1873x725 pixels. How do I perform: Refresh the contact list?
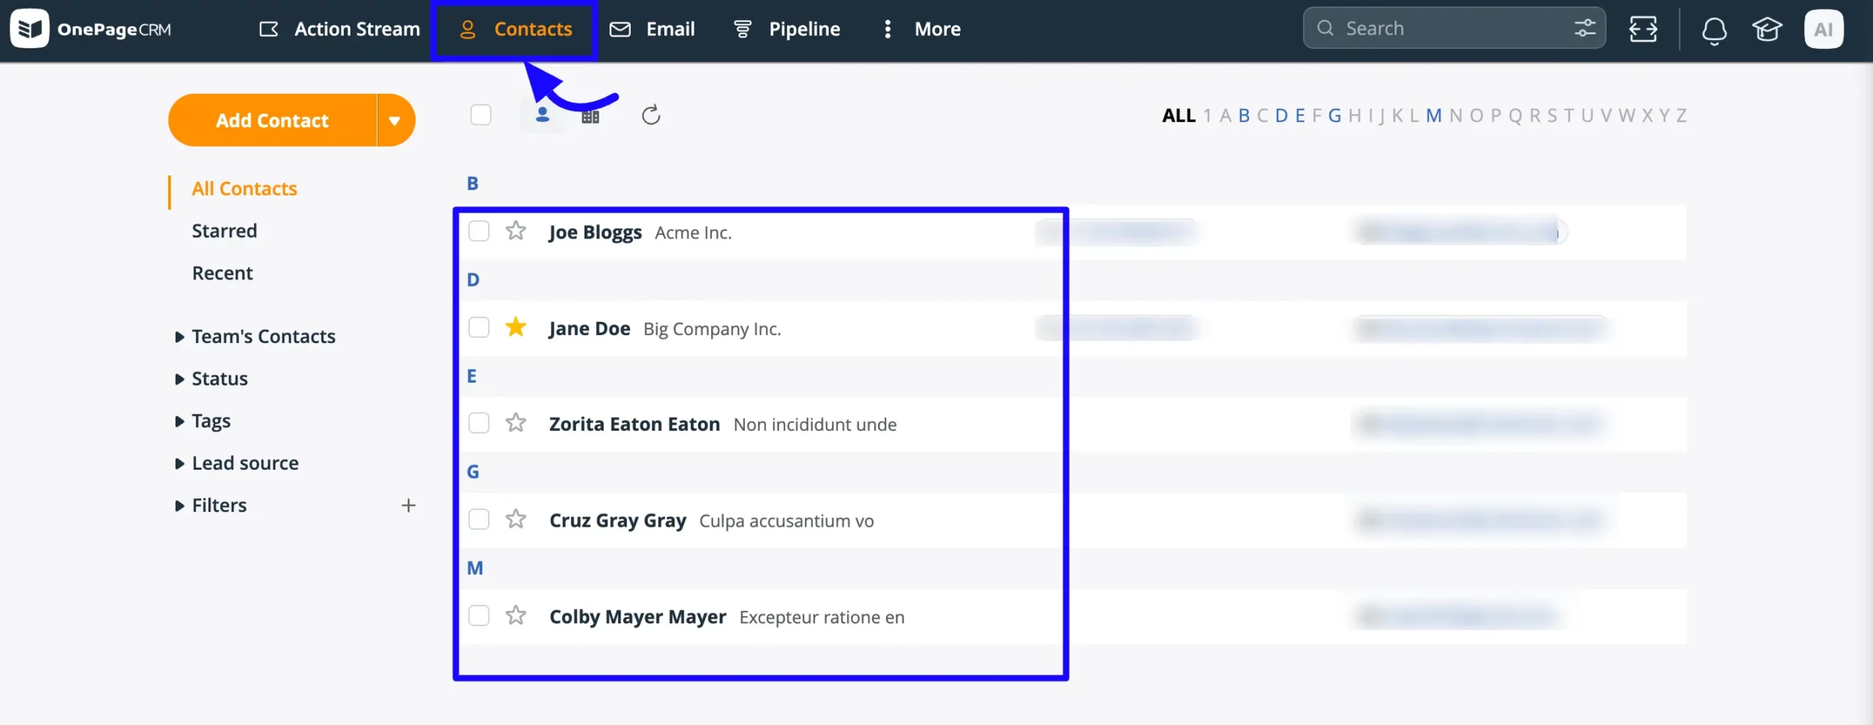click(x=650, y=116)
